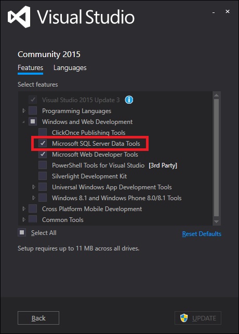
Task: Check Universal Windows App Development Tools box
Action: 43,187
